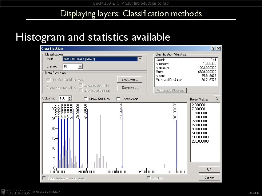262x196 pixels.
Task: Click the blue break line at 203 in histogram
Action: point(177,138)
